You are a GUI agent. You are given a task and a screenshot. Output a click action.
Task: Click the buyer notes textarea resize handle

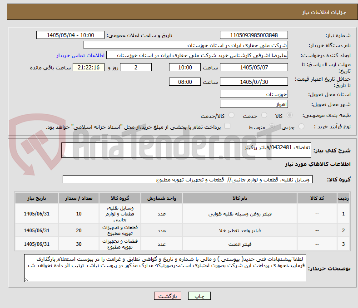coord(26,280)
